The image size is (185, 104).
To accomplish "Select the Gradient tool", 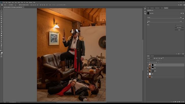I will [1, 32].
